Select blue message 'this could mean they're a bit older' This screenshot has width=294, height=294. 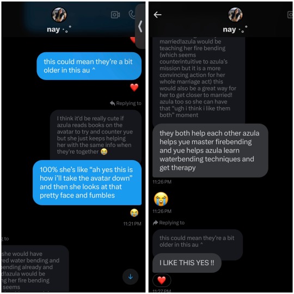tap(89, 66)
